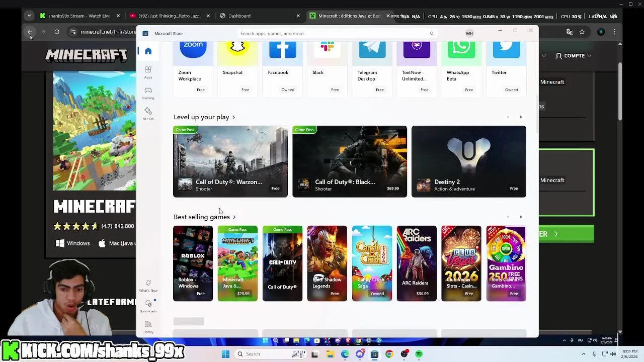Open Candy Crush Saga tile
The width and height of the screenshot is (644, 362).
pos(372,263)
